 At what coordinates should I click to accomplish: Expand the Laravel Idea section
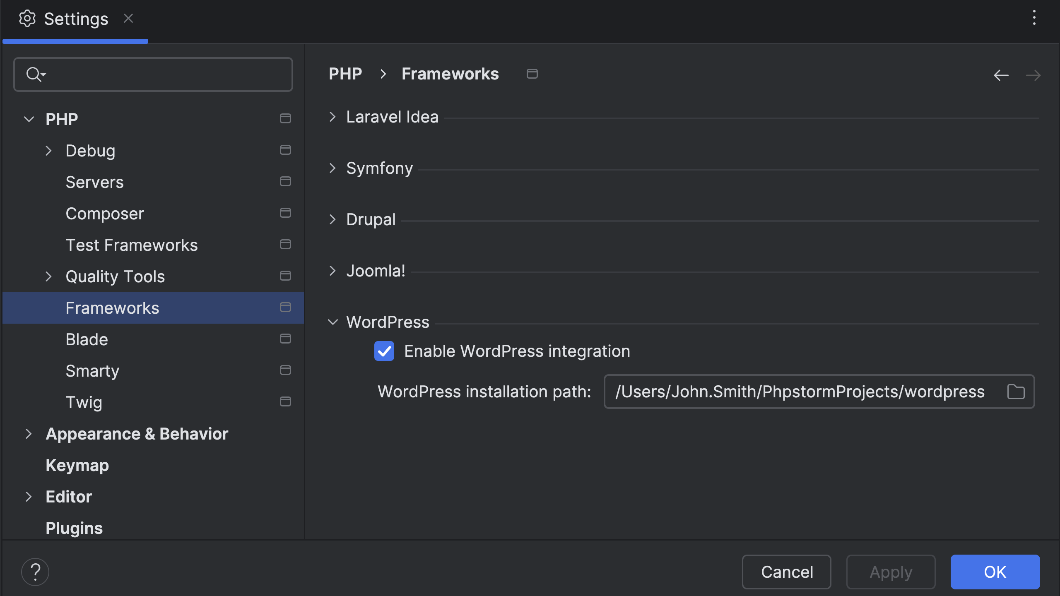(x=332, y=117)
